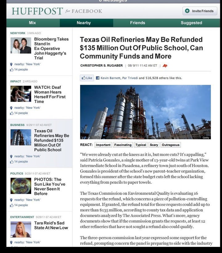Click the main article headline
The image size is (222, 253).
pyautogui.click(x=142, y=48)
